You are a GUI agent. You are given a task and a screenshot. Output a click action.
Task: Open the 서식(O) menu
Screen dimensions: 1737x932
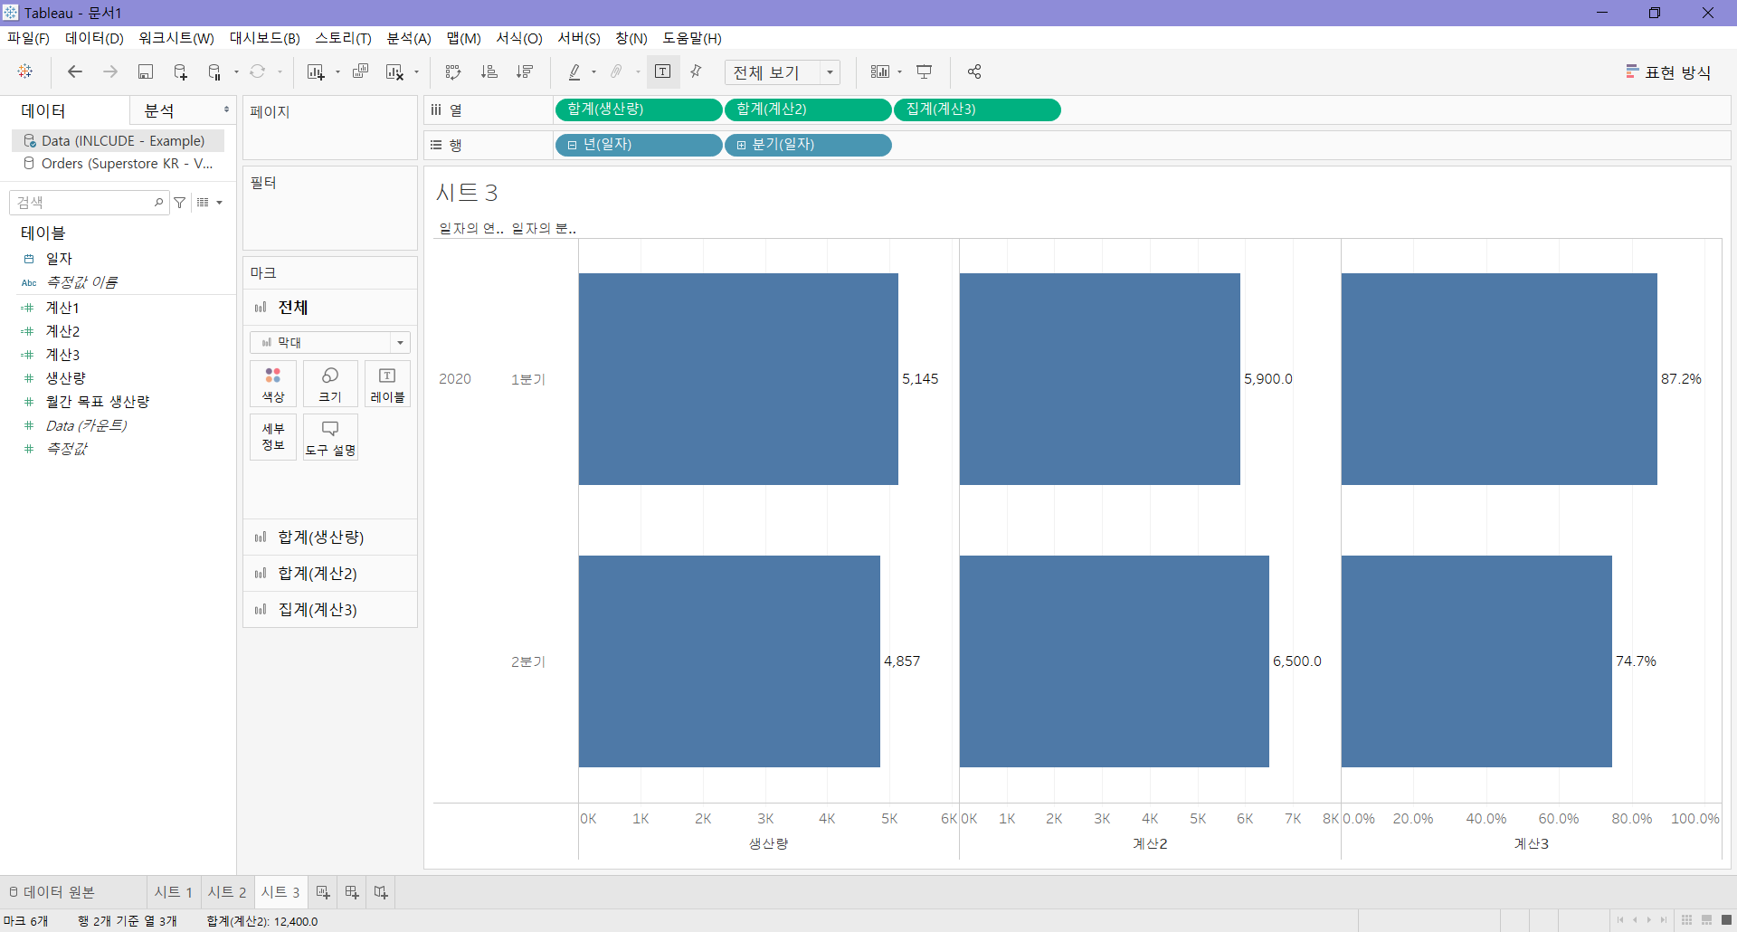coord(519,38)
